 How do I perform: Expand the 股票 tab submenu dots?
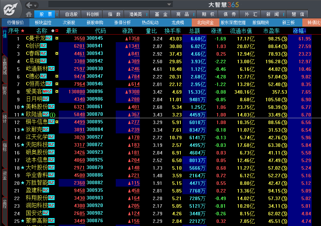(57, 14)
